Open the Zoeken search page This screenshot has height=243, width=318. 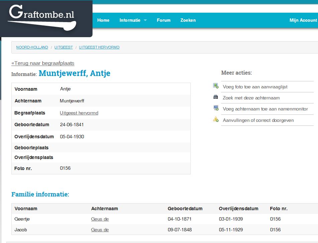tap(188, 20)
